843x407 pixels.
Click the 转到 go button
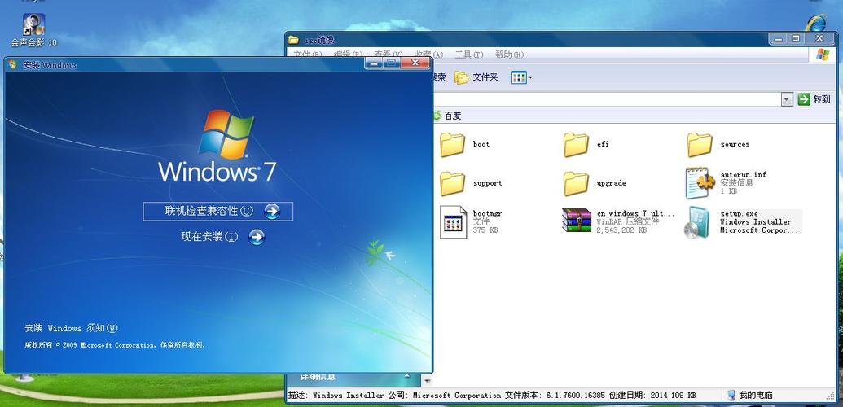[x=814, y=99]
